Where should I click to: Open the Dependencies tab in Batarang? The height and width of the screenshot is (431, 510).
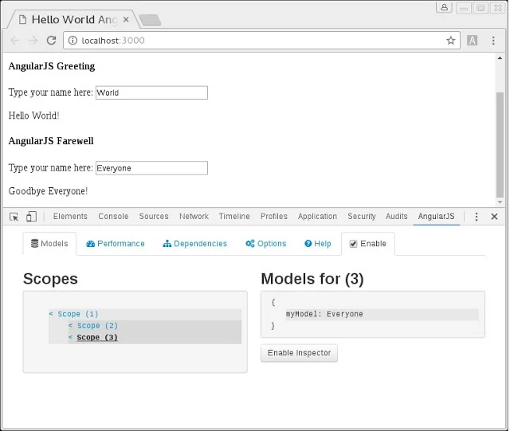coord(194,244)
